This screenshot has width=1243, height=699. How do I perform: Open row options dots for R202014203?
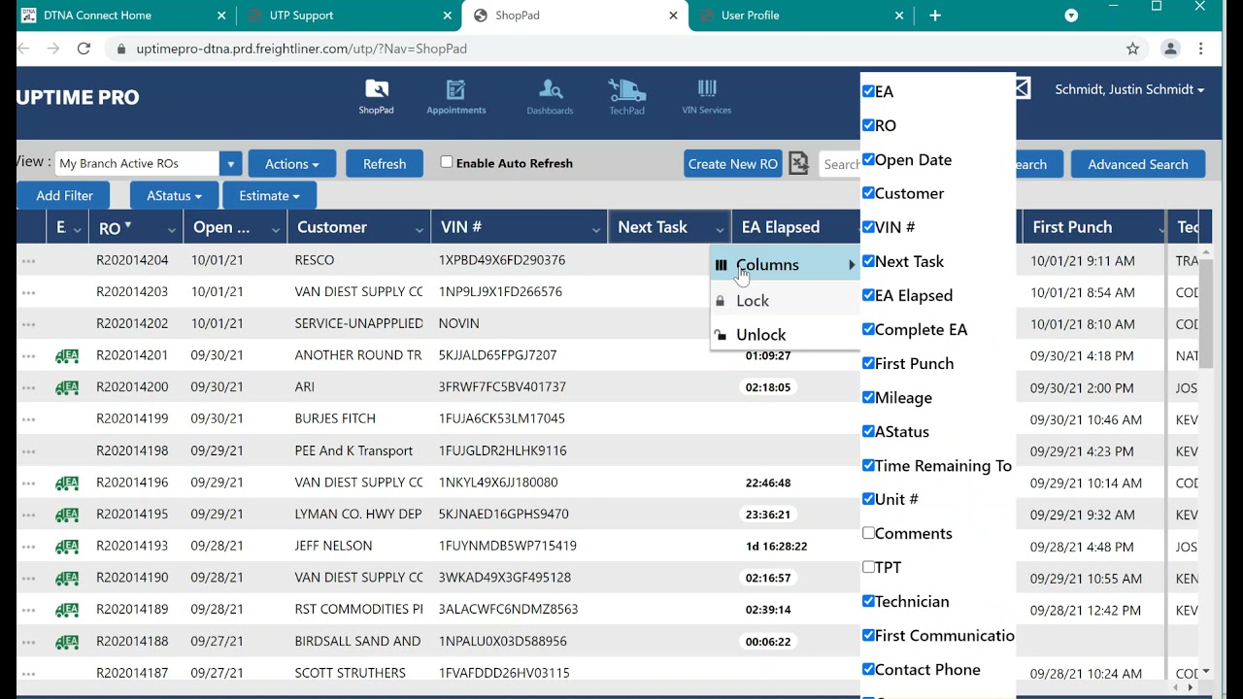(28, 292)
